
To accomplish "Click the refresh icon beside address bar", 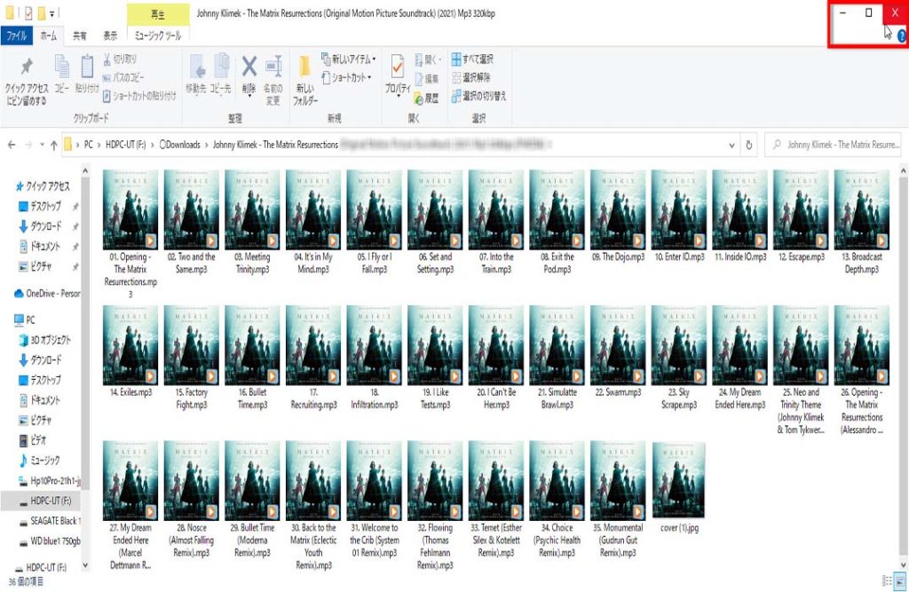I will [x=749, y=145].
